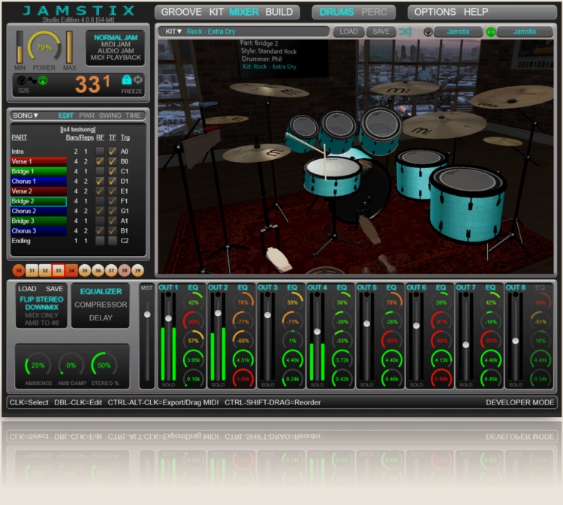563x505 pixels.
Task: Click the AMBIENCE knob at 25%
Action: point(38,365)
